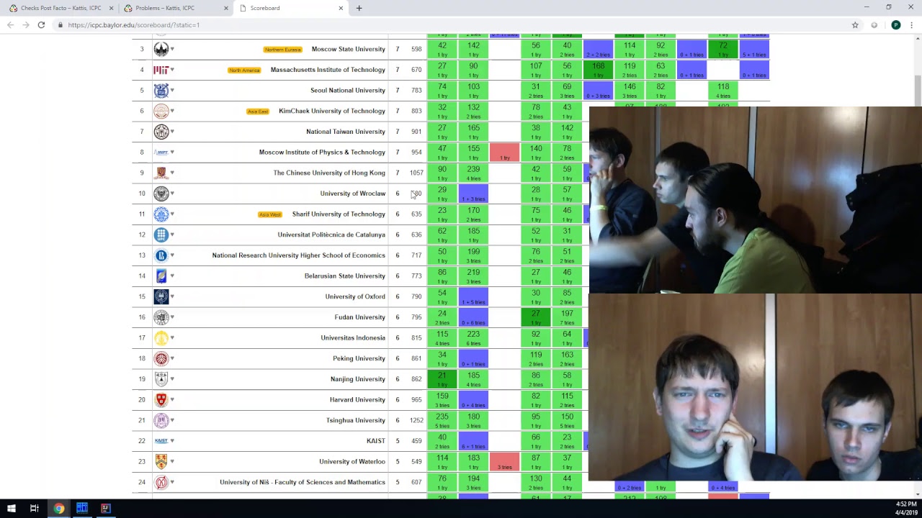Click the Seoul National University crest
922x518 pixels.
coord(161,90)
